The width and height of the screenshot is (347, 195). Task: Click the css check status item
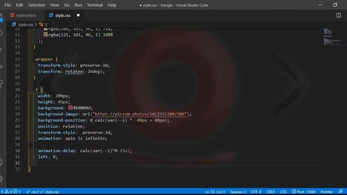[x=31, y=192]
